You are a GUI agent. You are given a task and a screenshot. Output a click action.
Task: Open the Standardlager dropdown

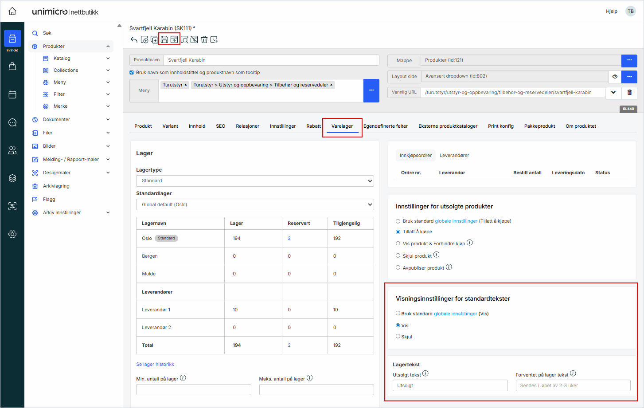point(255,205)
